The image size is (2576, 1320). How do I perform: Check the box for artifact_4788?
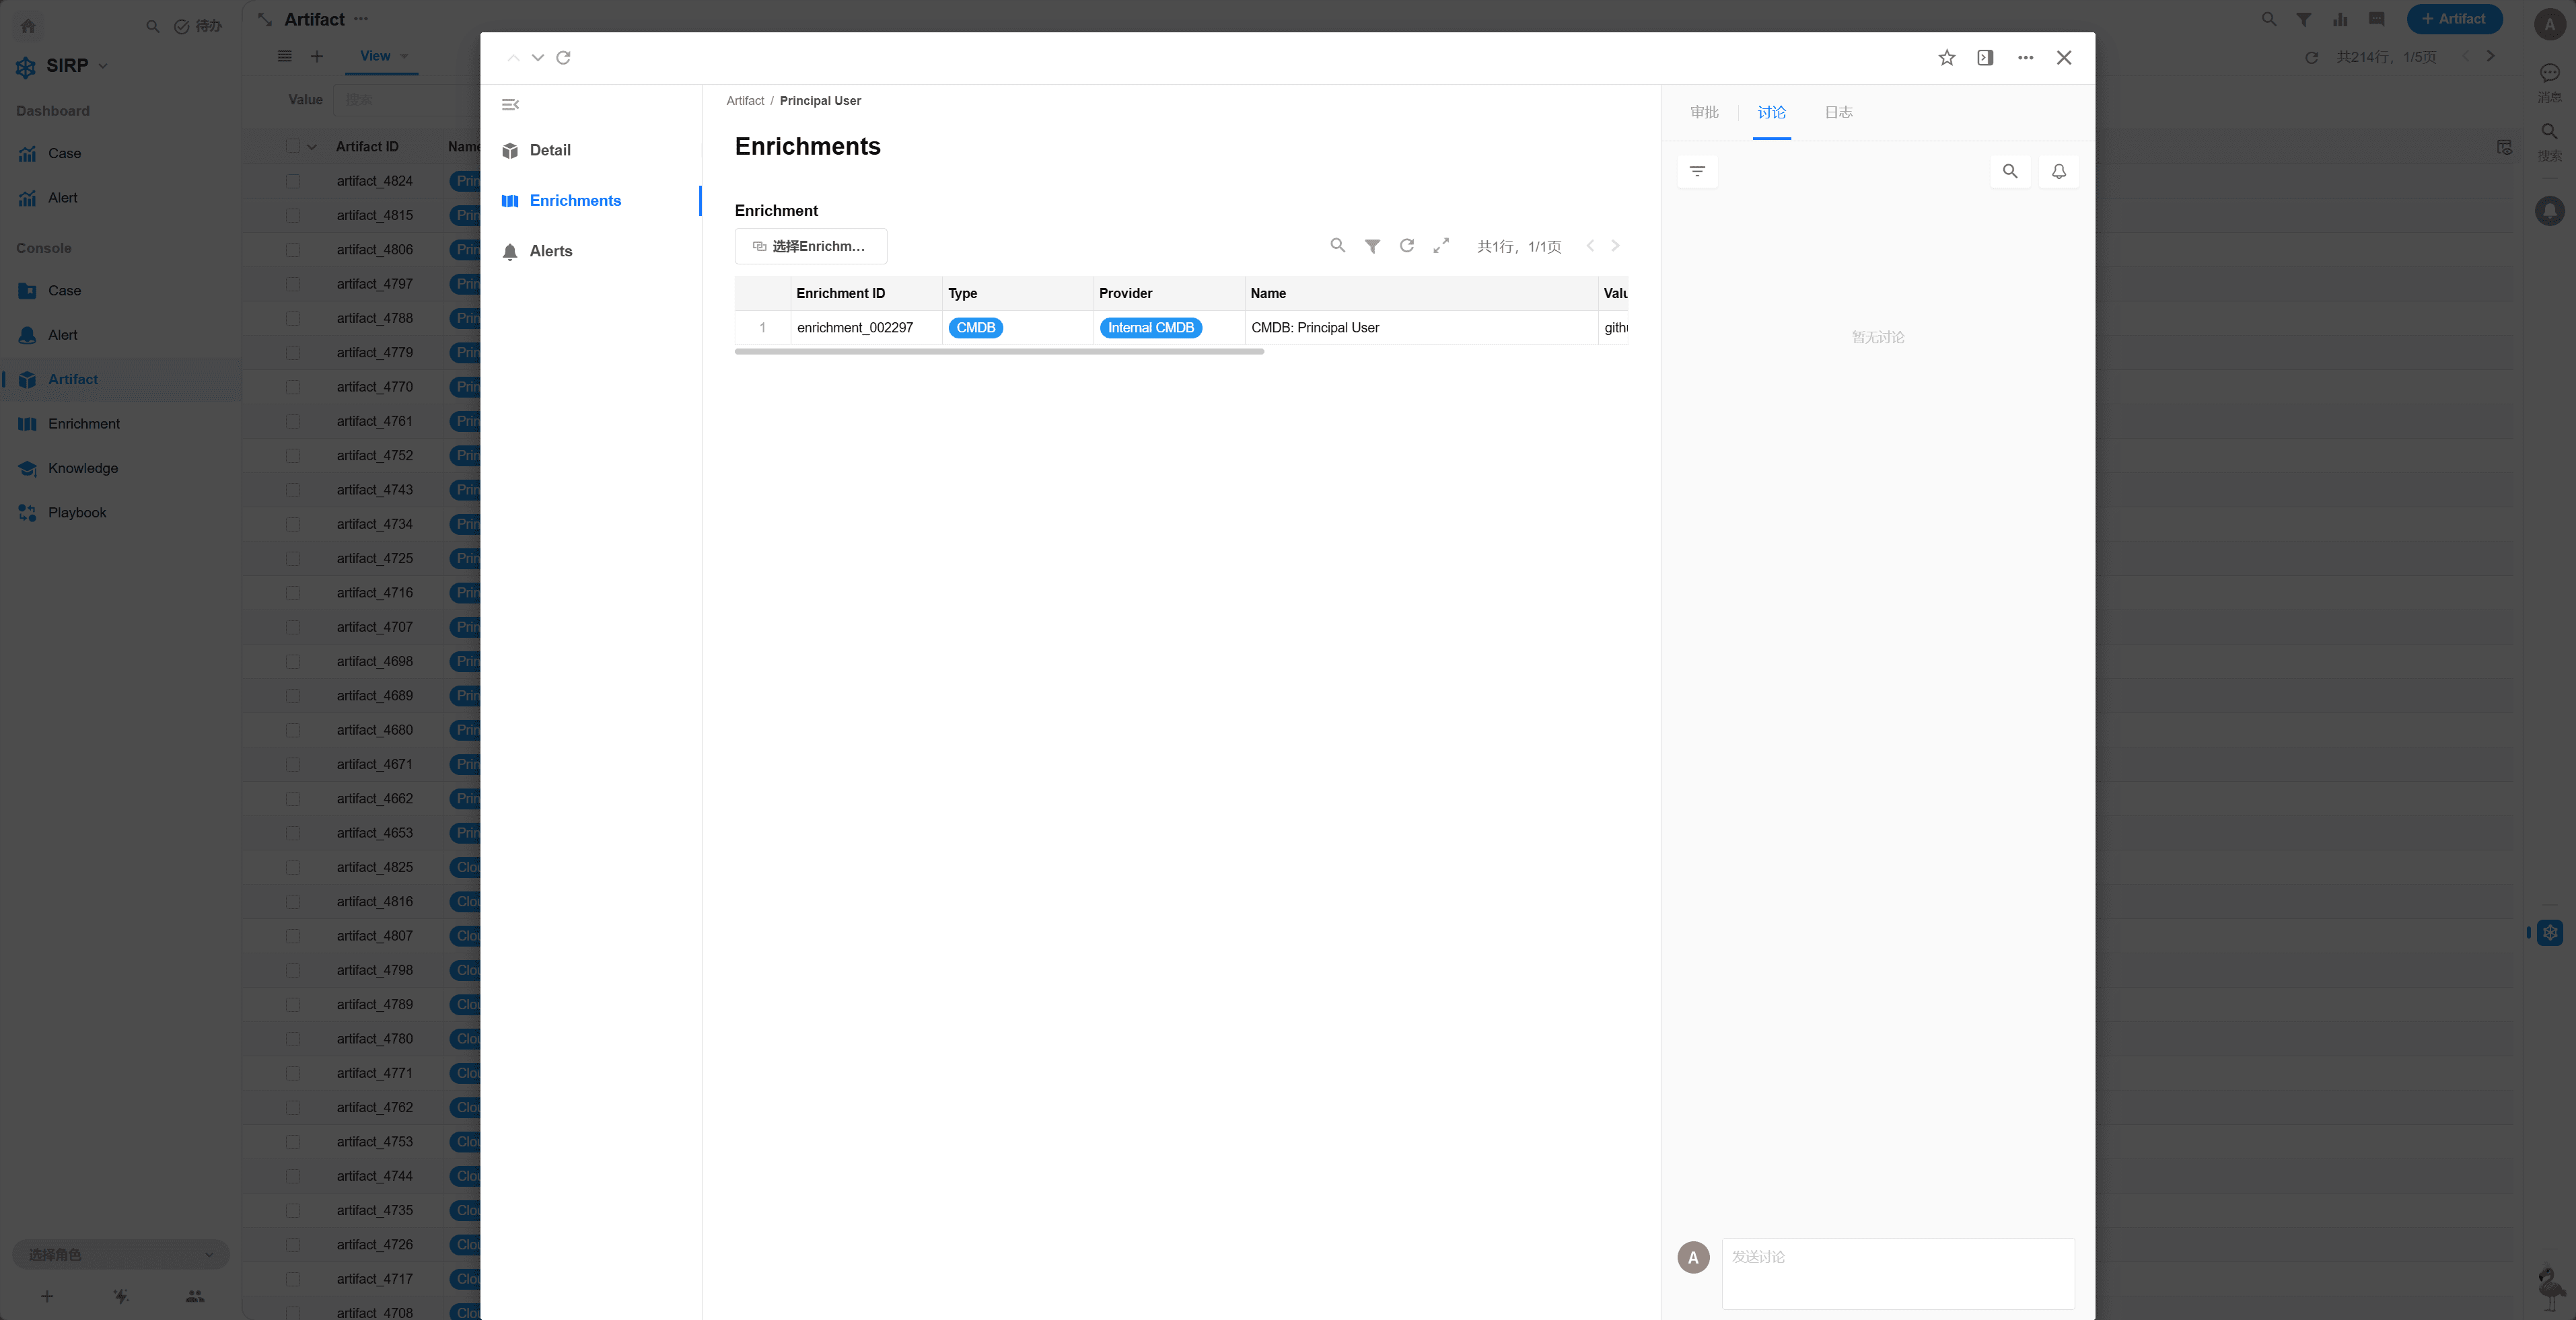point(293,319)
